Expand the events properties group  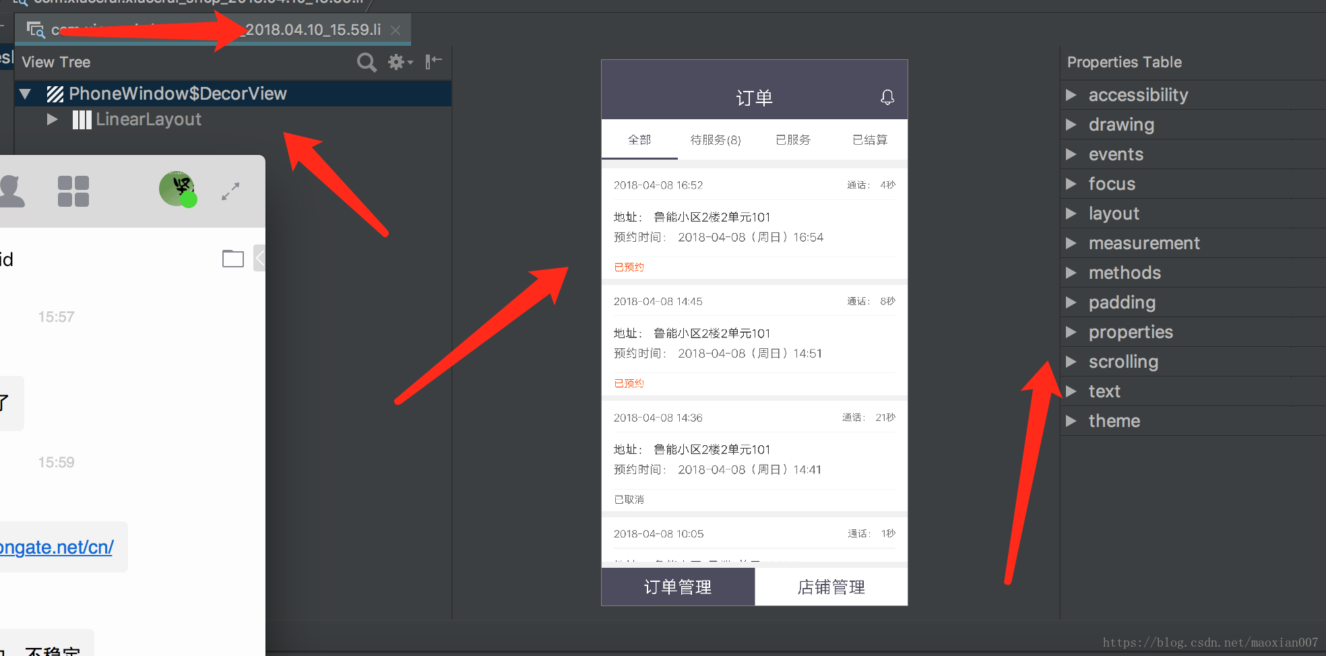(x=1071, y=154)
